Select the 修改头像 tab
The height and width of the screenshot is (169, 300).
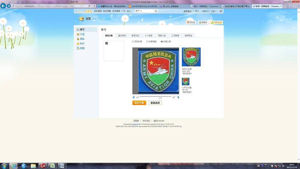point(109,36)
